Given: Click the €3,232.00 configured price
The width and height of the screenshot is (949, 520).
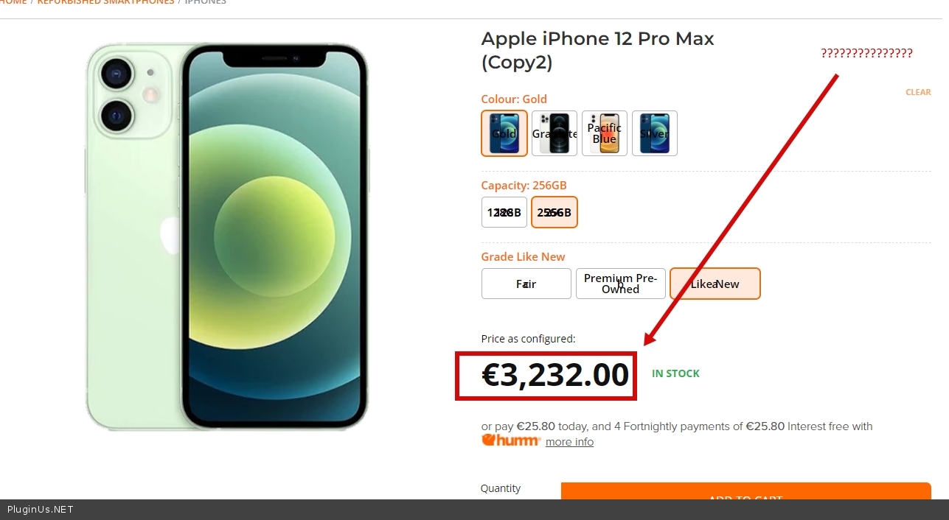Looking at the screenshot, I should 555,375.
